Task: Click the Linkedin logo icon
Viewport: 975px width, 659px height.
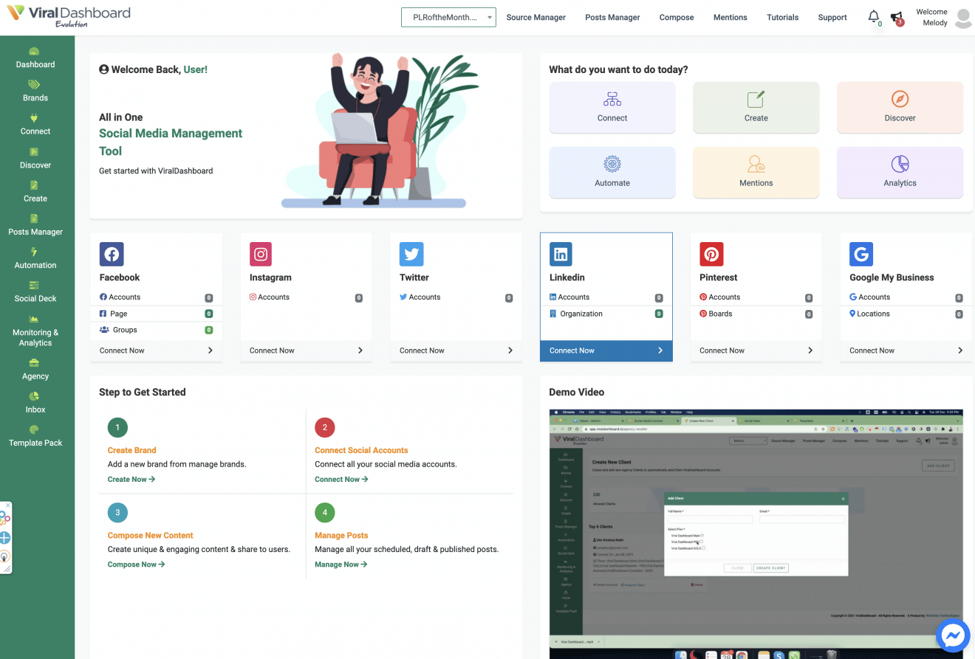Action: pyautogui.click(x=561, y=254)
